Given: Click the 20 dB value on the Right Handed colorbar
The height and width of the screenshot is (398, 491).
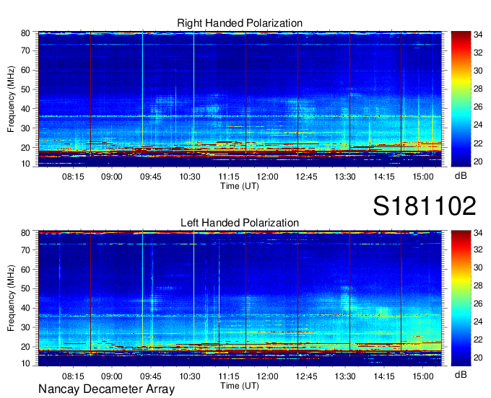Looking at the screenshot, I should coord(478,162).
